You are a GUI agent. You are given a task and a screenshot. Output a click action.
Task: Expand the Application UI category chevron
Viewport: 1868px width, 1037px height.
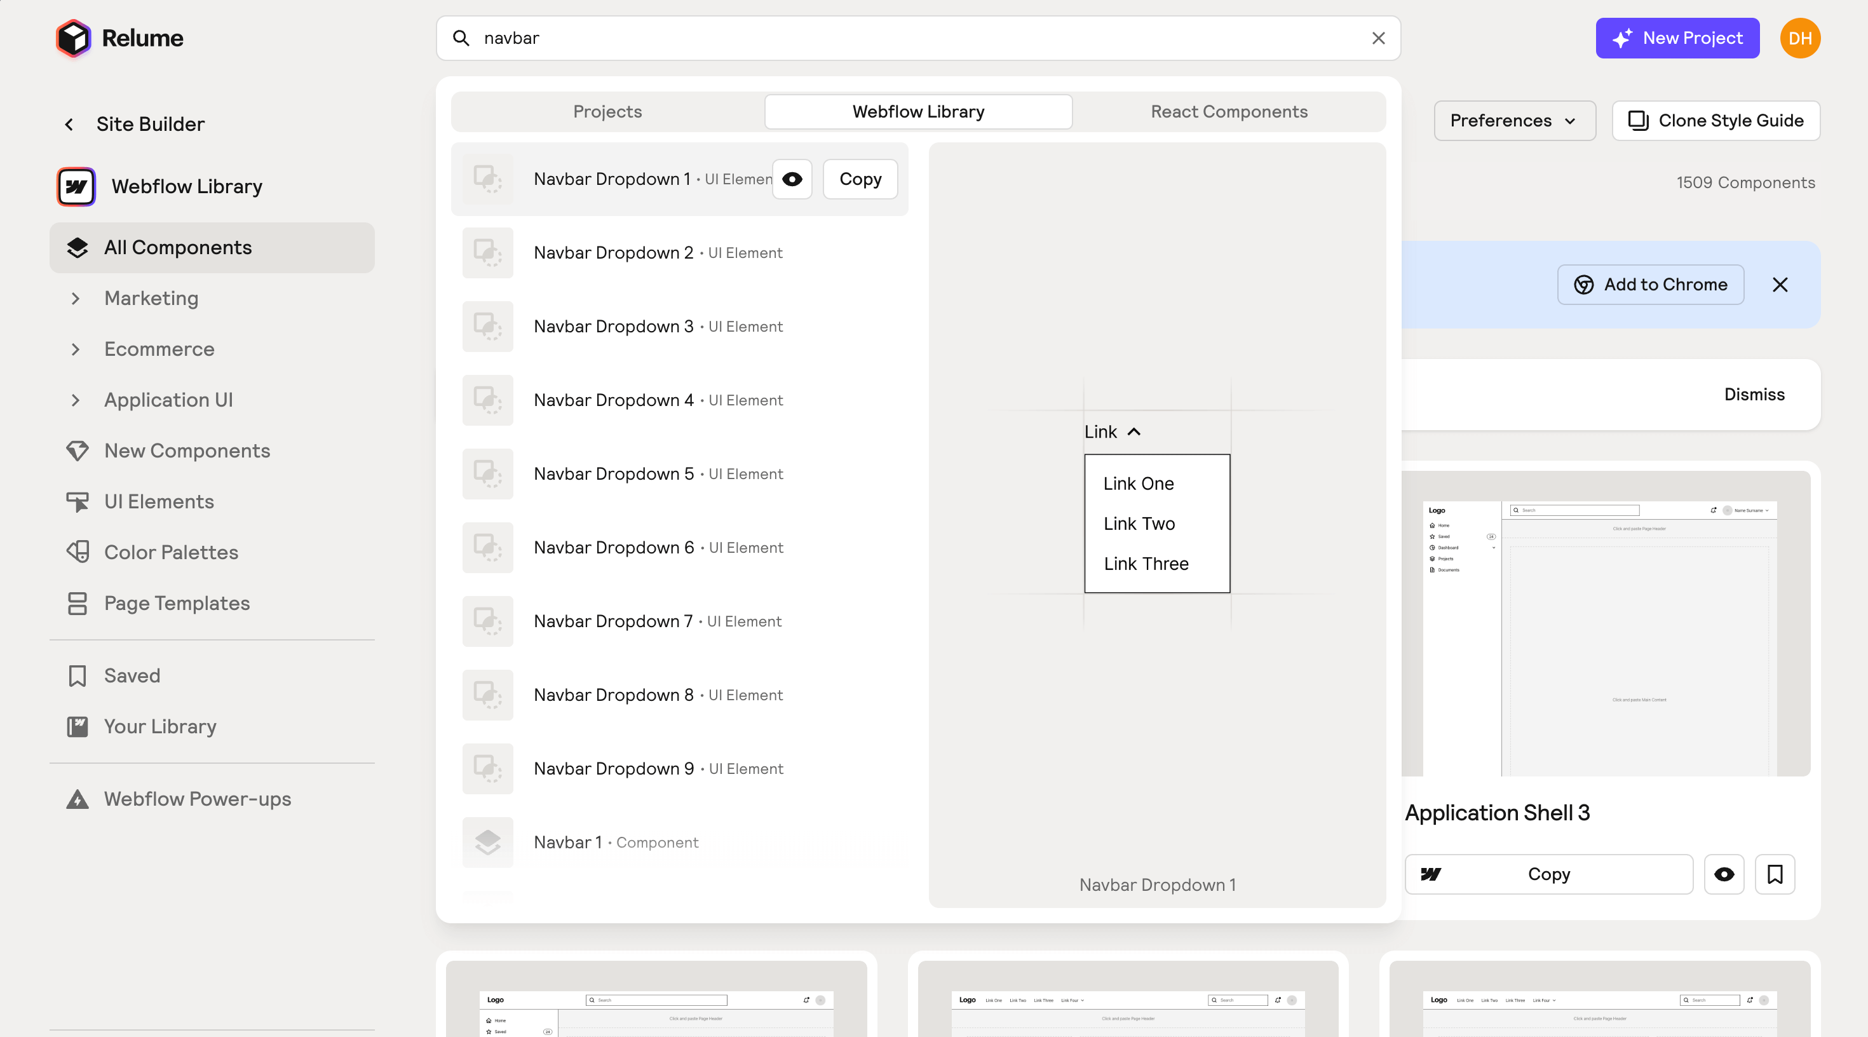pos(76,400)
